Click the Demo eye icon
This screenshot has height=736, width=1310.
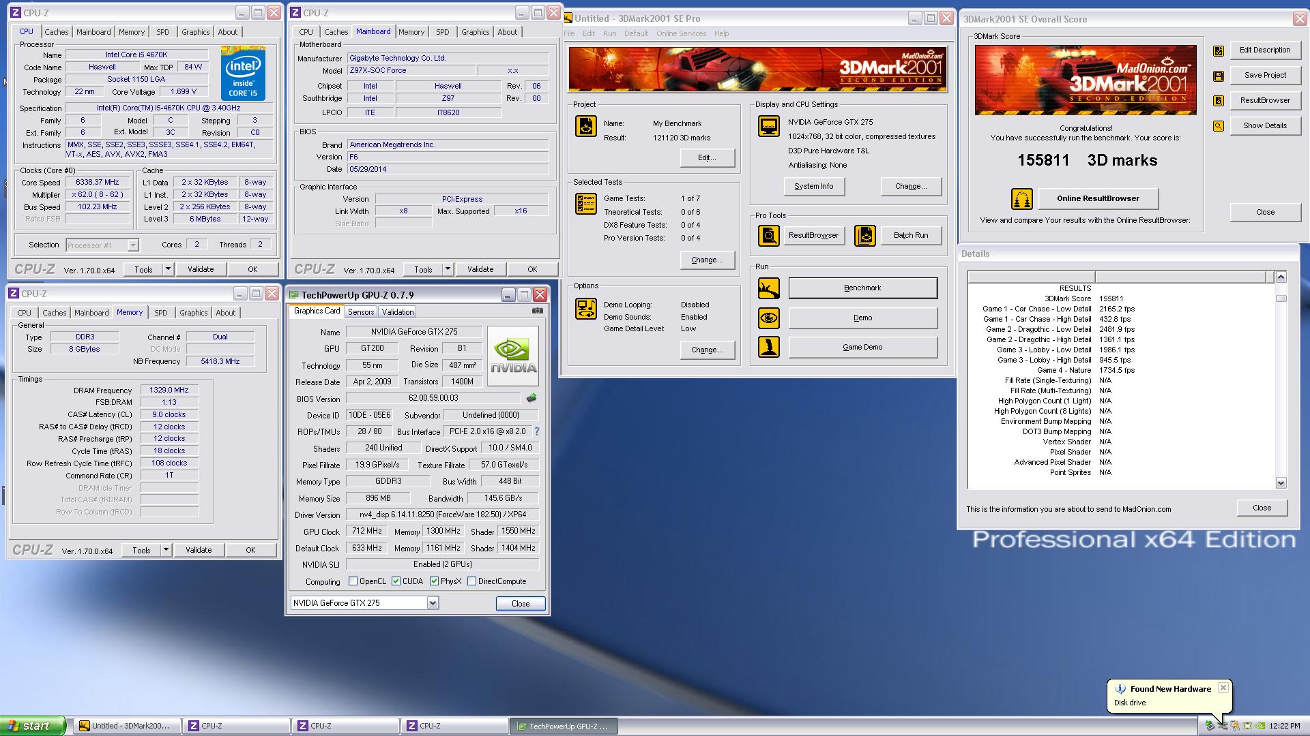pos(769,318)
